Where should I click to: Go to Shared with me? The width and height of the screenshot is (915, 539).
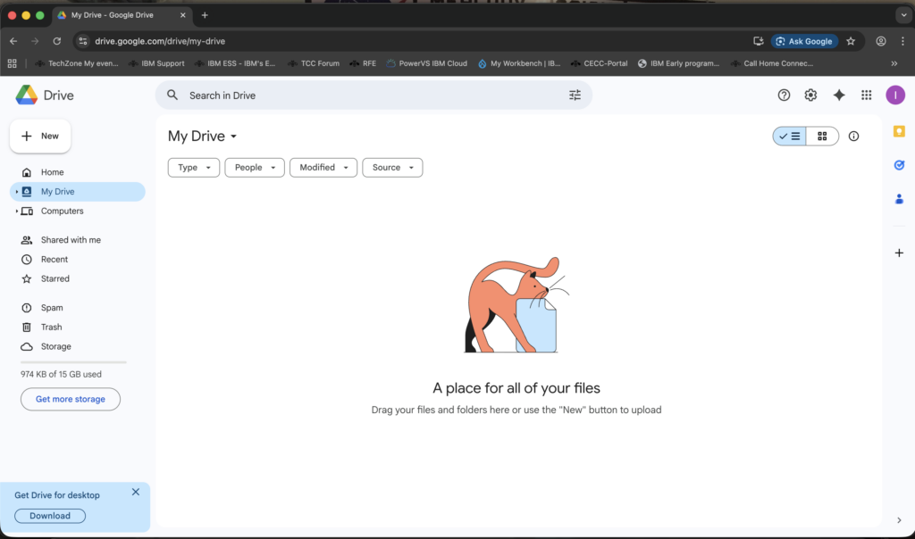(70, 240)
